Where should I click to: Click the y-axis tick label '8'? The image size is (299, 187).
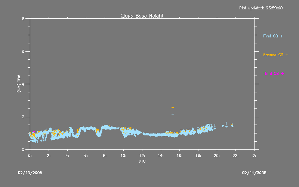(x=23, y=19)
